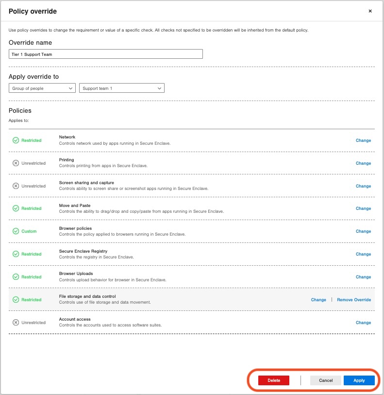384x395 pixels.
Task: Close the Policy override dialog
Action: pos(370,11)
